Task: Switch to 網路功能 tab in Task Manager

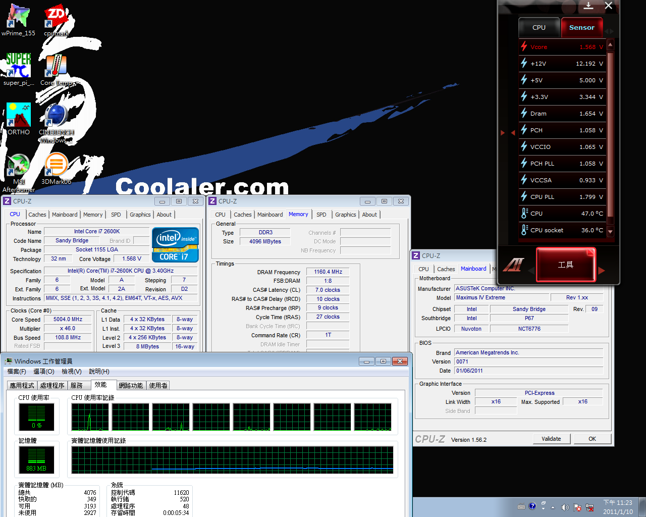Action: click(x=131, y=385)
